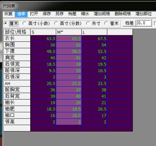Click 删除规格 to delete a size
The width and height of the screenshot is (156, 146).
pyautogui.click(x=122, y=14)
